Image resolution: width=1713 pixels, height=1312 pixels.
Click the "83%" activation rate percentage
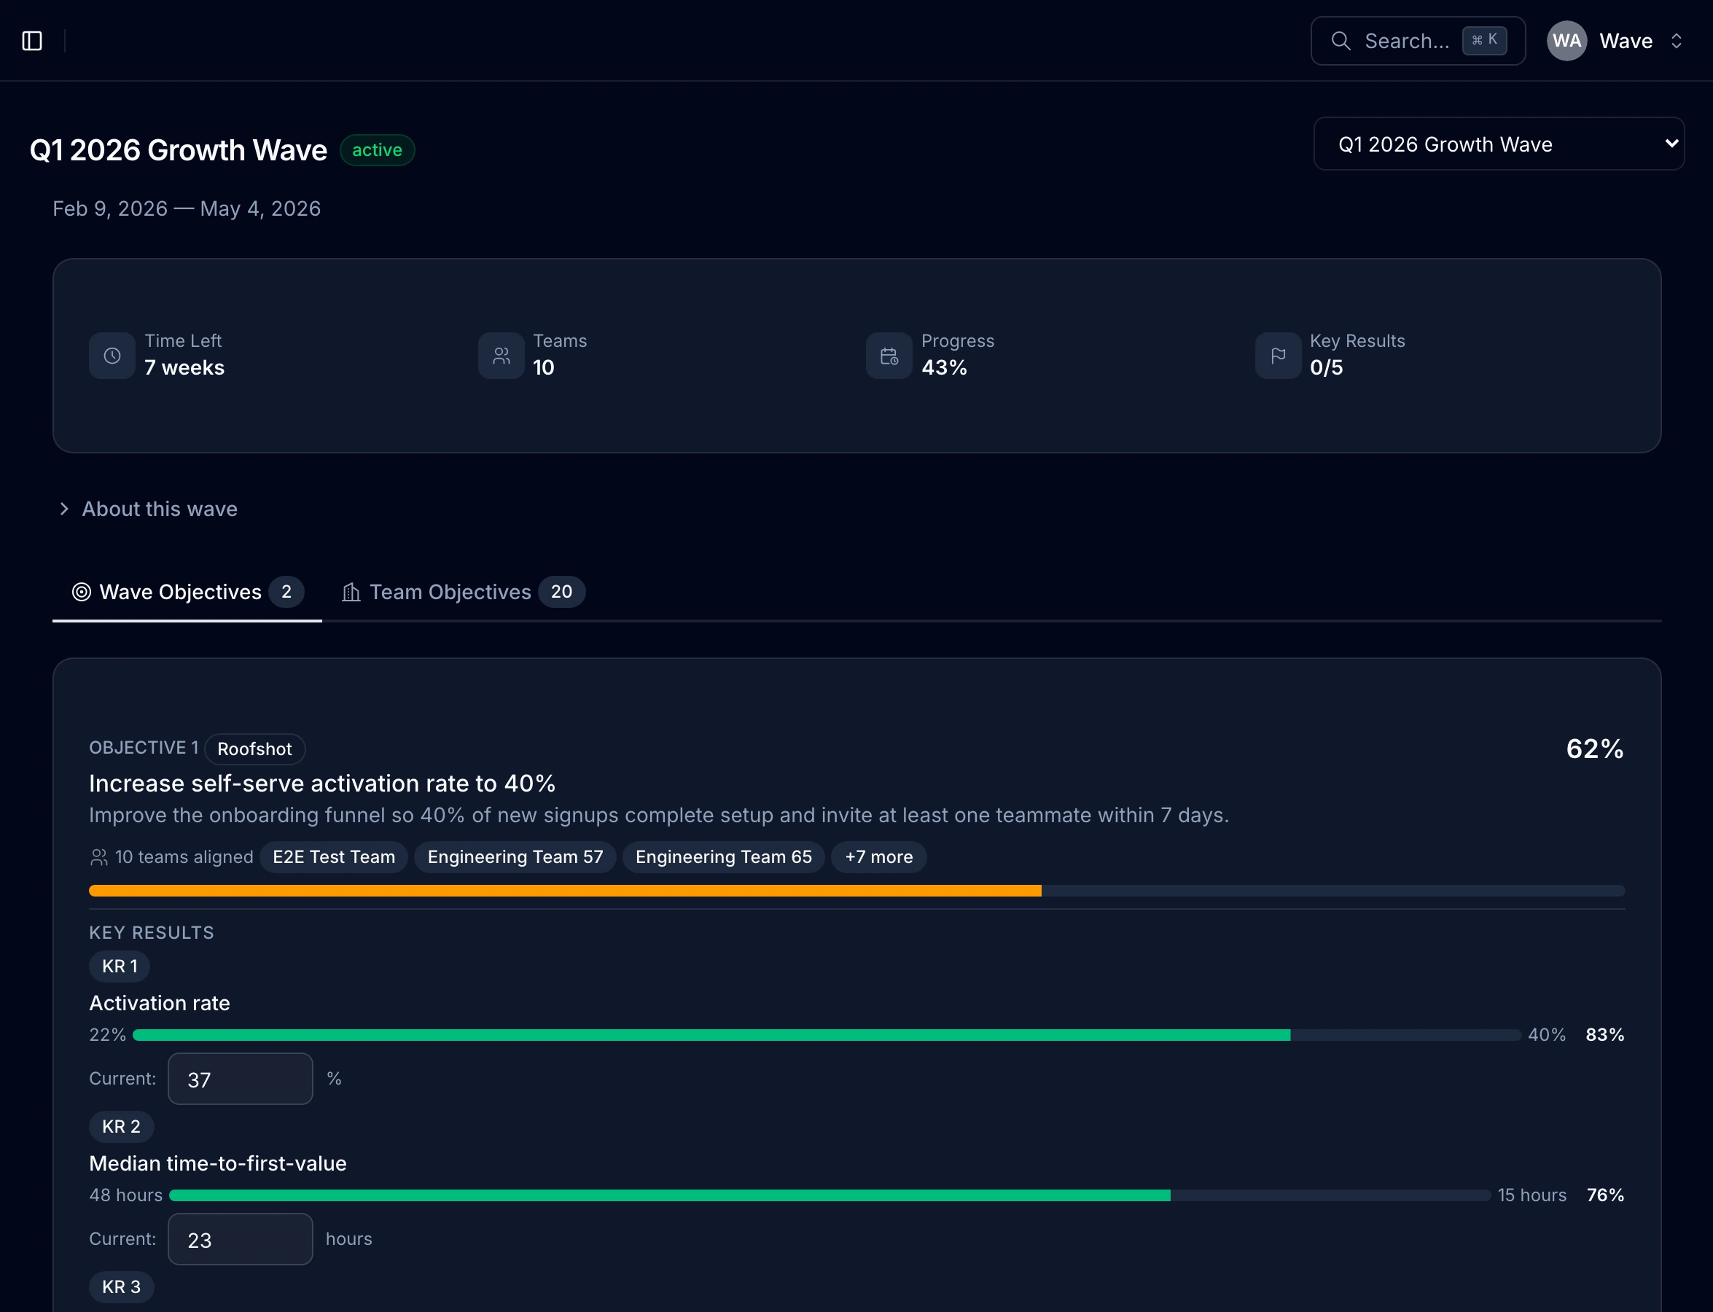(1604, 1035)
